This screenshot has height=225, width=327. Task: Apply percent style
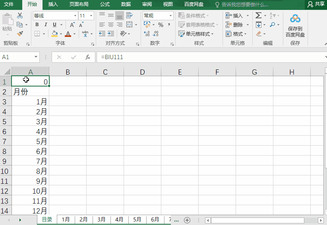pos(161,25)
